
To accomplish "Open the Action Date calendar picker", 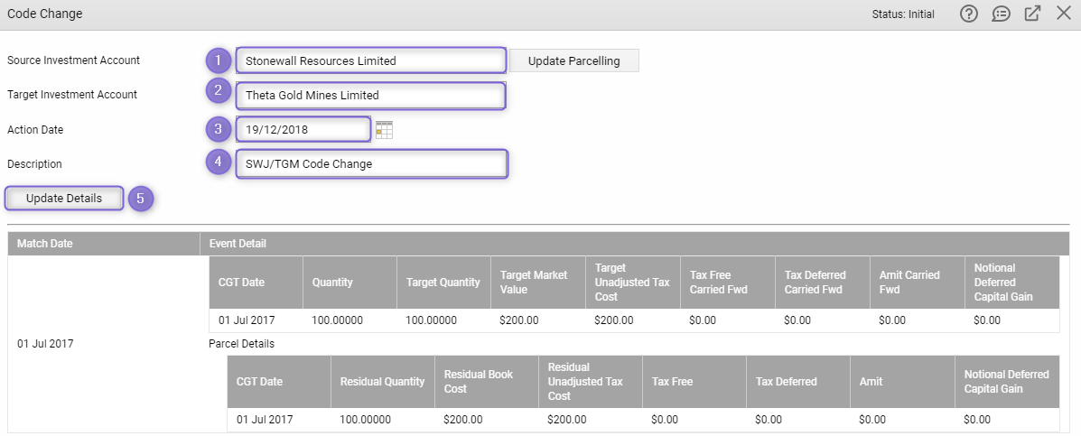I will click(x=384, y=129).
